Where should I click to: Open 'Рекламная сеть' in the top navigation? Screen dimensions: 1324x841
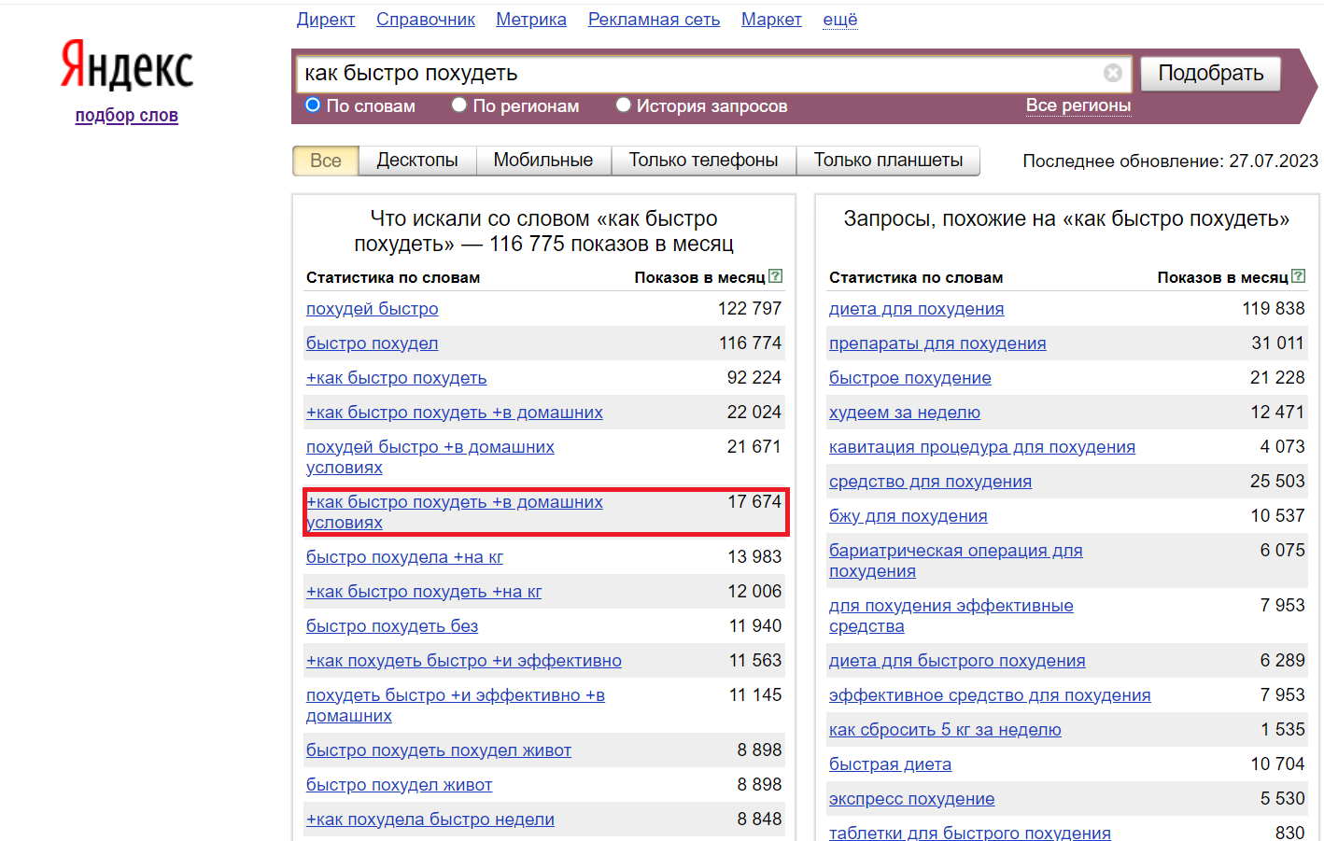pyautogui.click(x=654, y=20)
